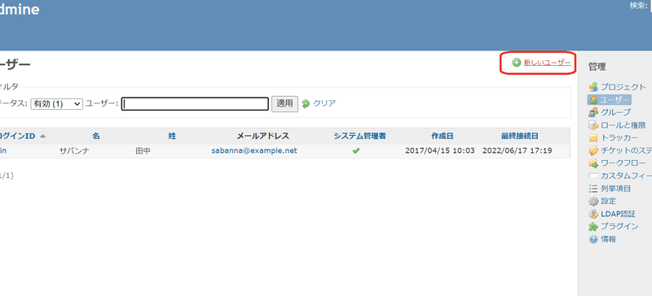This screenshot has width=652, height=296.
Task: Click the green checkmark in システム管理者 column
Action: pos(356,151)
